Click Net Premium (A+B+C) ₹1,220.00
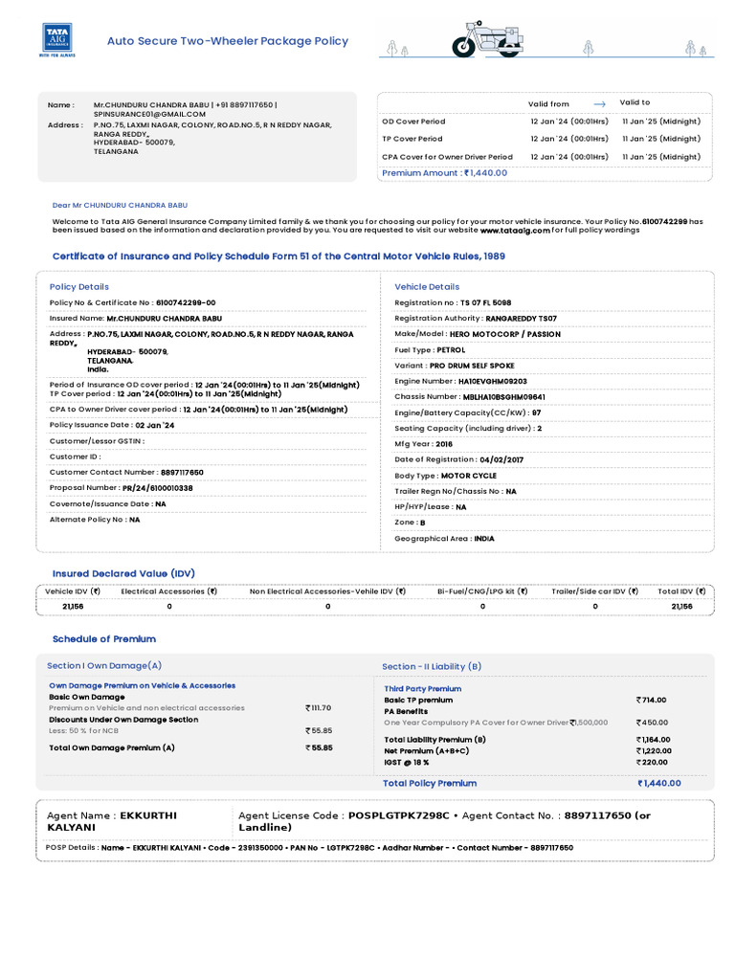This screenshot has height=980, width=735. [x=654, y=750]
